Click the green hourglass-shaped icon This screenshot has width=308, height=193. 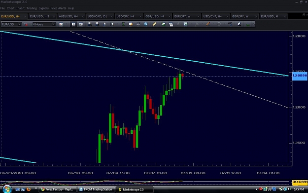pyautogui.click(x=123, y=24)
